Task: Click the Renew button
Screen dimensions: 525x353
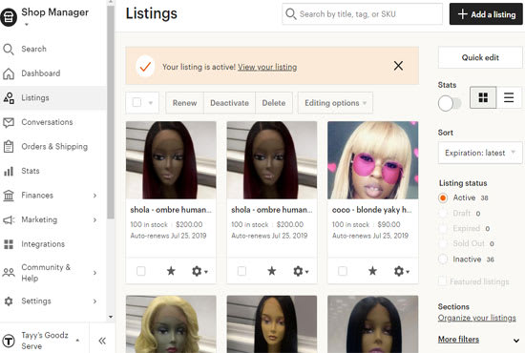Action: pyautogui.click(x=184, y=103)
